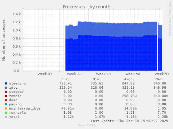Select the 'runnable' legend label

tap(17, 113)
